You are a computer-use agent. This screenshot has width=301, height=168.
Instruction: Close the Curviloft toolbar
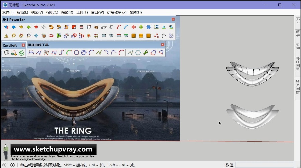(x=23, y=45)
